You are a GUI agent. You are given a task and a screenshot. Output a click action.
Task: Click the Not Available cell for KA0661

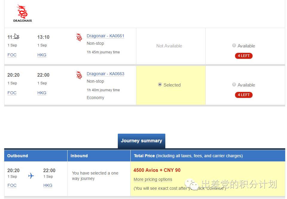click(x=171, y=46)
